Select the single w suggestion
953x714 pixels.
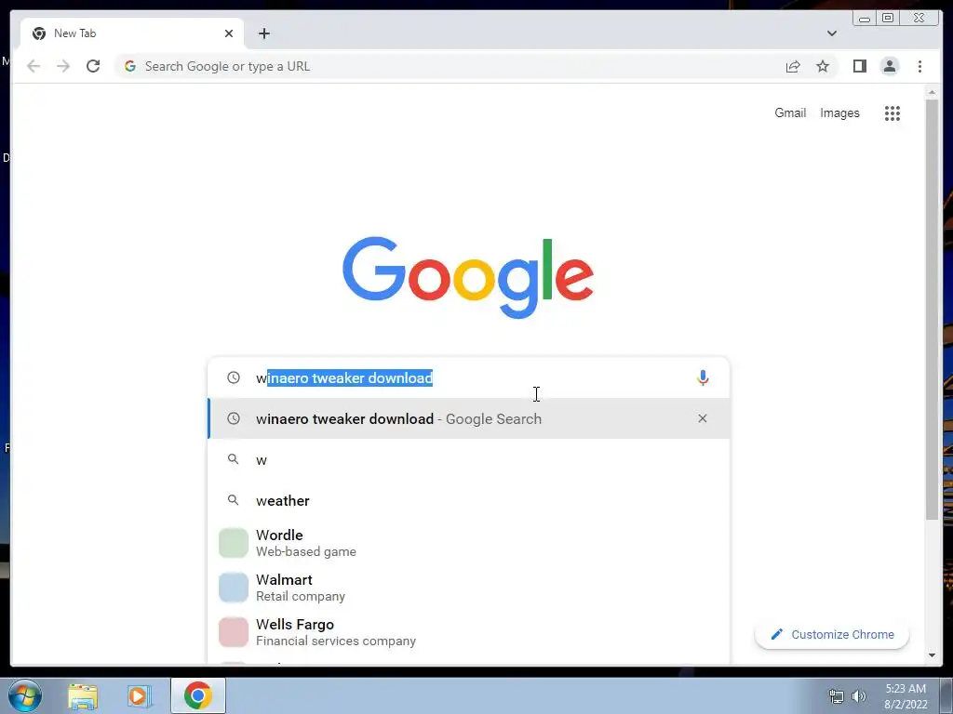pyautogui.click(x=469, y=459)
